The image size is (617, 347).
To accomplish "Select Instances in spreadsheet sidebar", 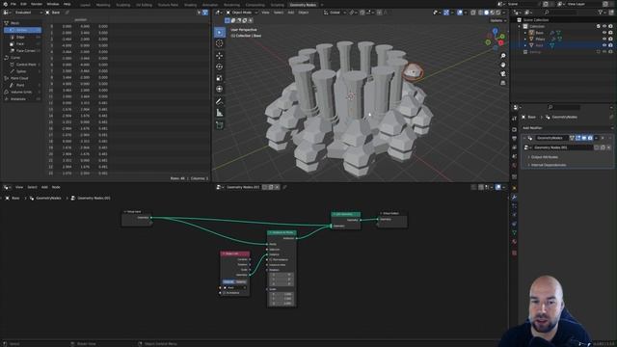I will point(21,98).
